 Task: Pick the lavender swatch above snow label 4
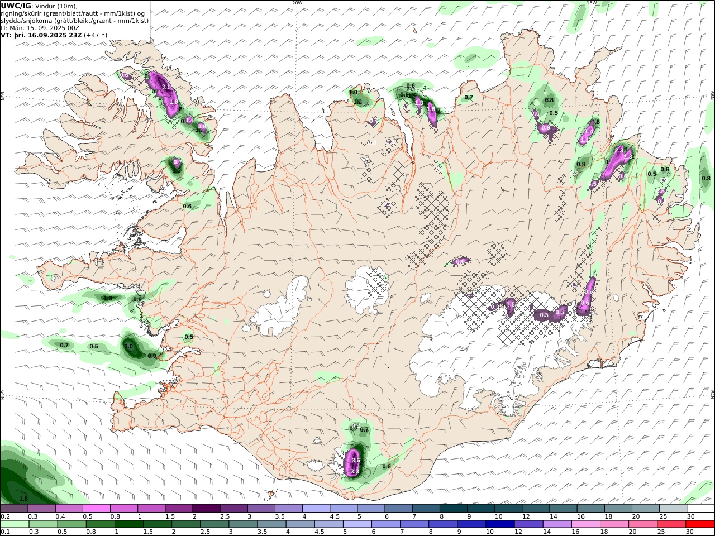pos(316,509)
